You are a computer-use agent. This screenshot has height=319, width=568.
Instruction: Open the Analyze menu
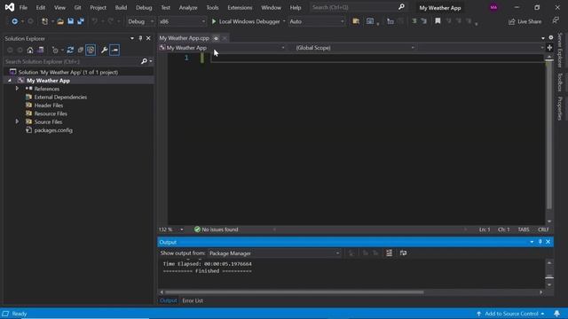click(188, 8)
